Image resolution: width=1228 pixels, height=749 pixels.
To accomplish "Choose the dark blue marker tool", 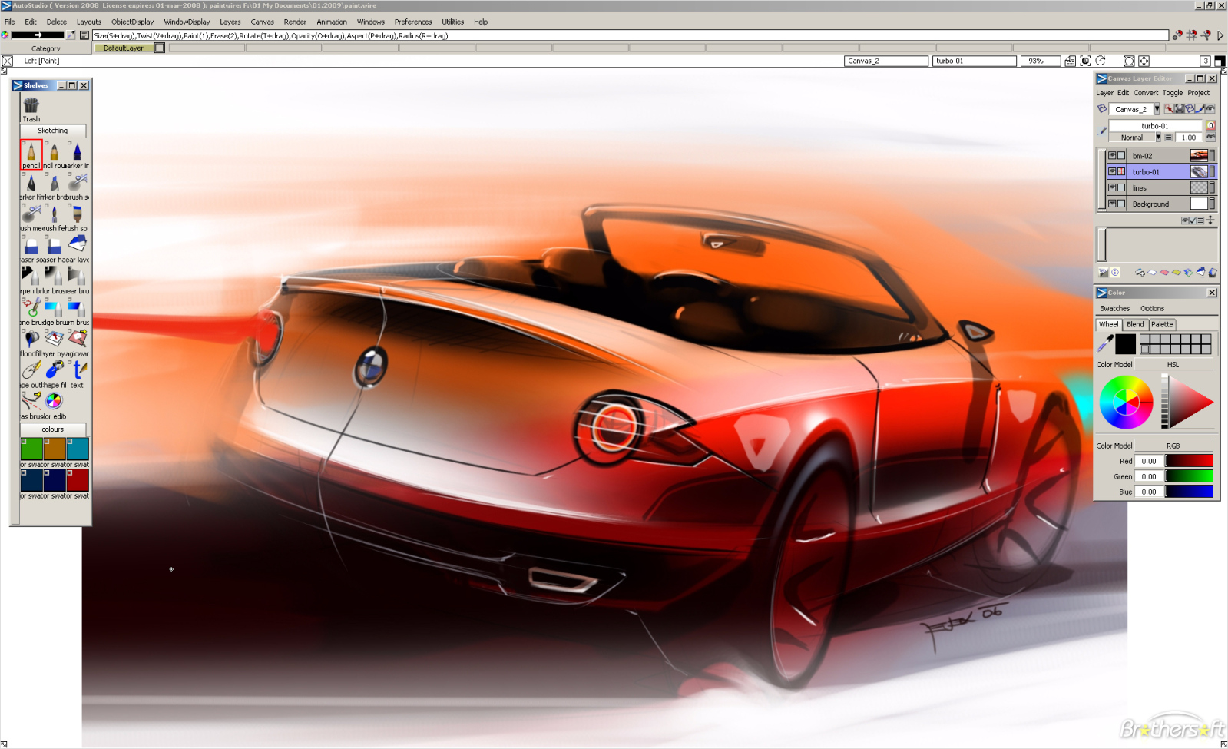I will [x=78, y=154].
